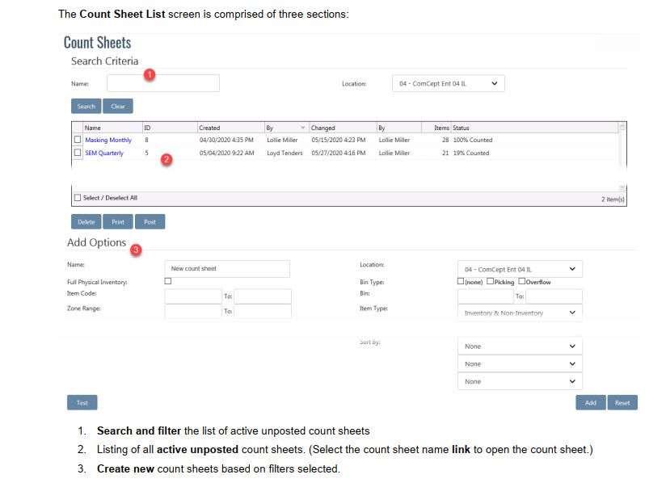645x483 pixels.
Task: Toggle the Select / Deselect All checkbox
Action: (78, 198)
